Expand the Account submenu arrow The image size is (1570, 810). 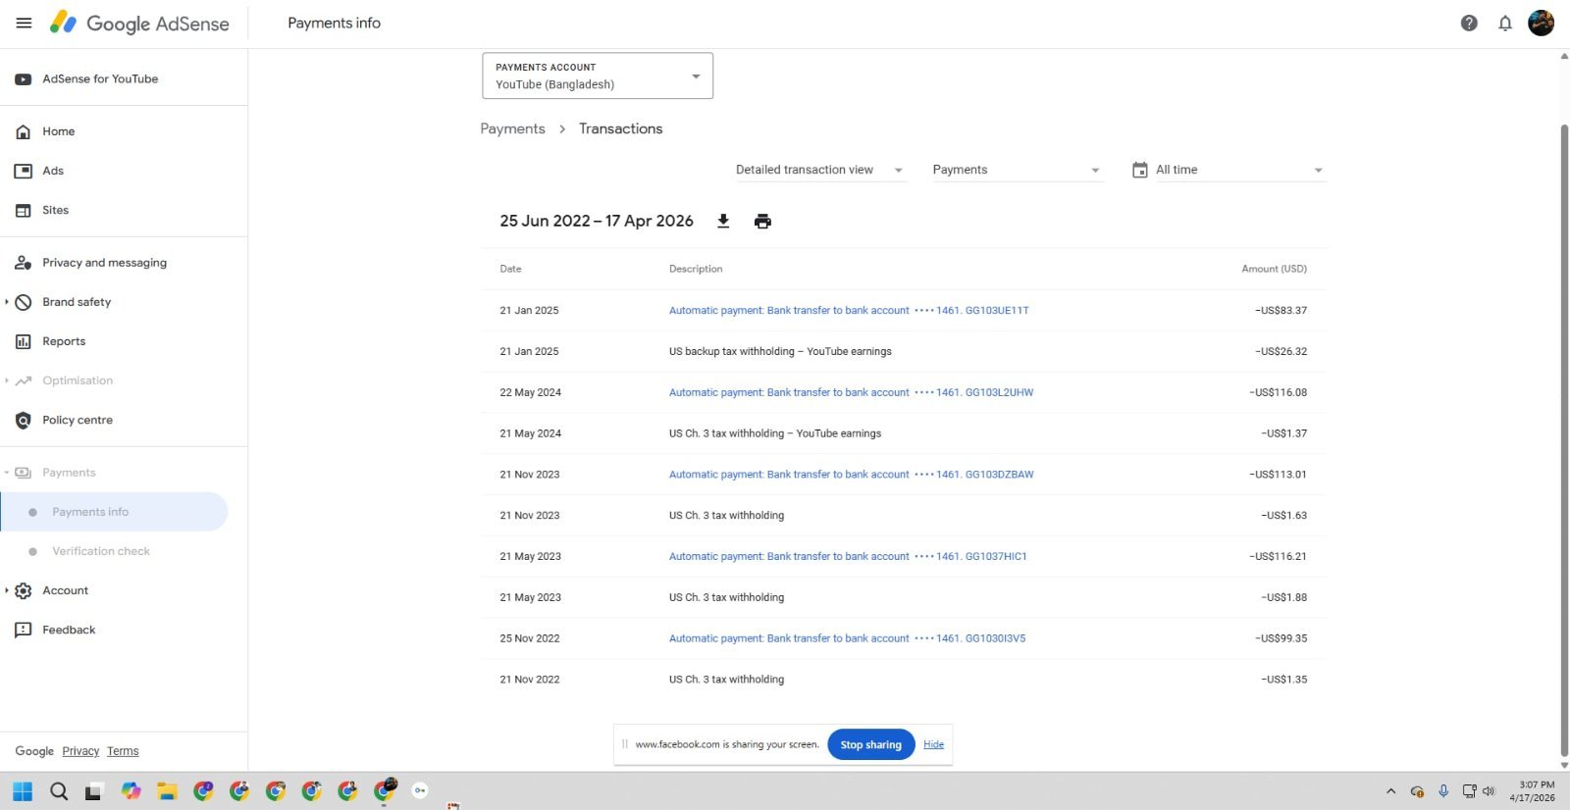tap(7, 590)
